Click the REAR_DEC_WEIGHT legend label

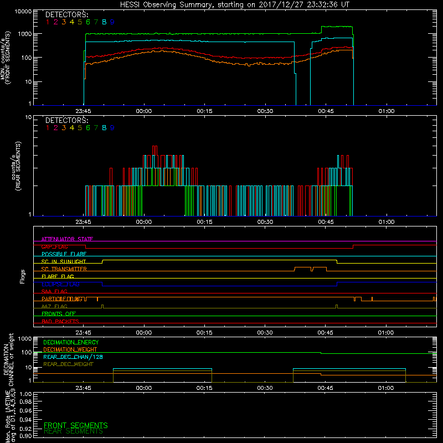coord(68,364)
